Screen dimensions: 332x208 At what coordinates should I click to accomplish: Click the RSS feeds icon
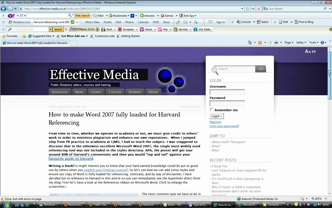[x=260, y=42]
